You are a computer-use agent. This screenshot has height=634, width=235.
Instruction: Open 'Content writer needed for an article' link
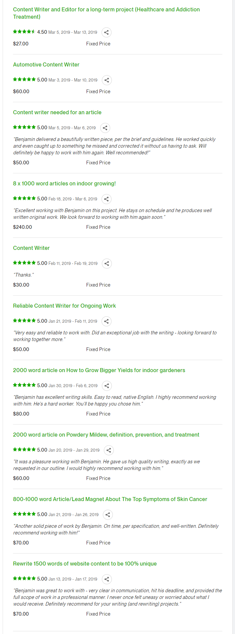[x=57, y=112]
